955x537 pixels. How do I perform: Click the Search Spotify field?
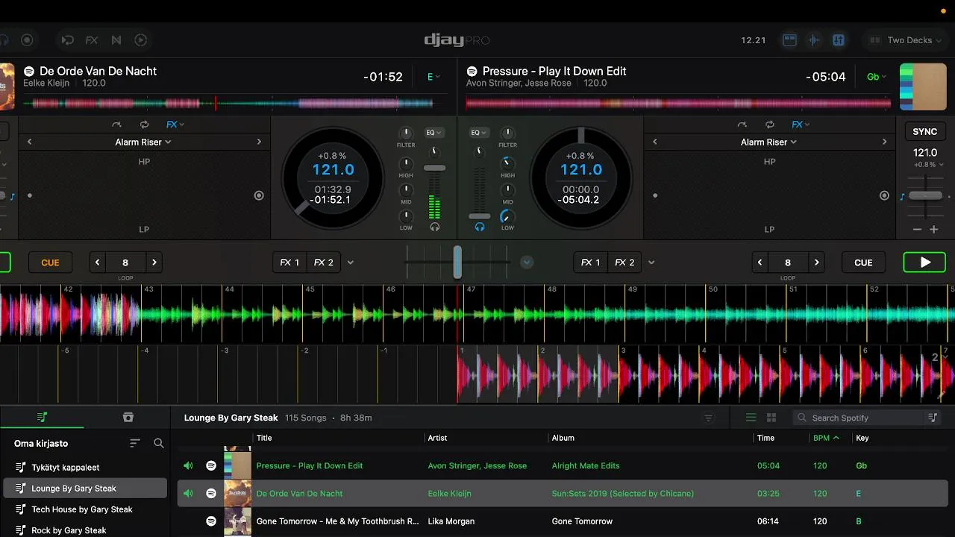[858, 418]
